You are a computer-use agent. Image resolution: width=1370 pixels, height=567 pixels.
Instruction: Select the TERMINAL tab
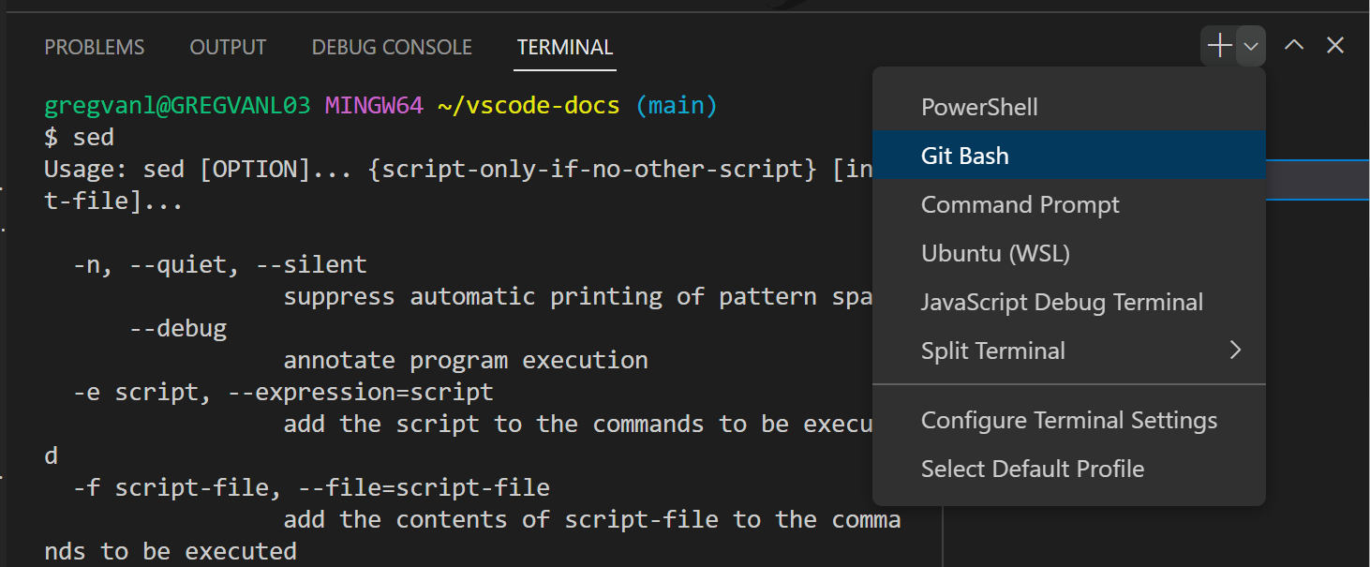[x=564, y=46]
